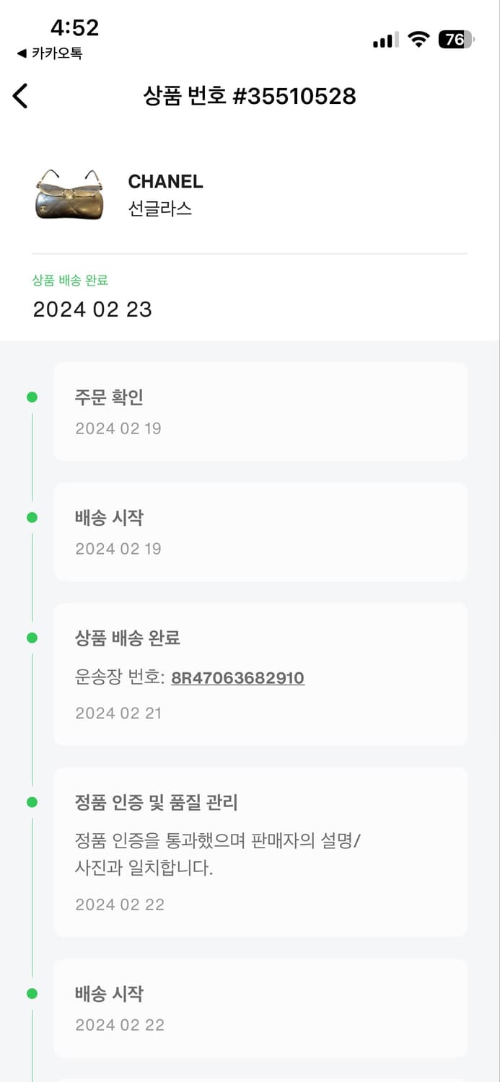The image size is (500, 1082).
Task: Tap the CHANEL brand name
Action: 165,182
